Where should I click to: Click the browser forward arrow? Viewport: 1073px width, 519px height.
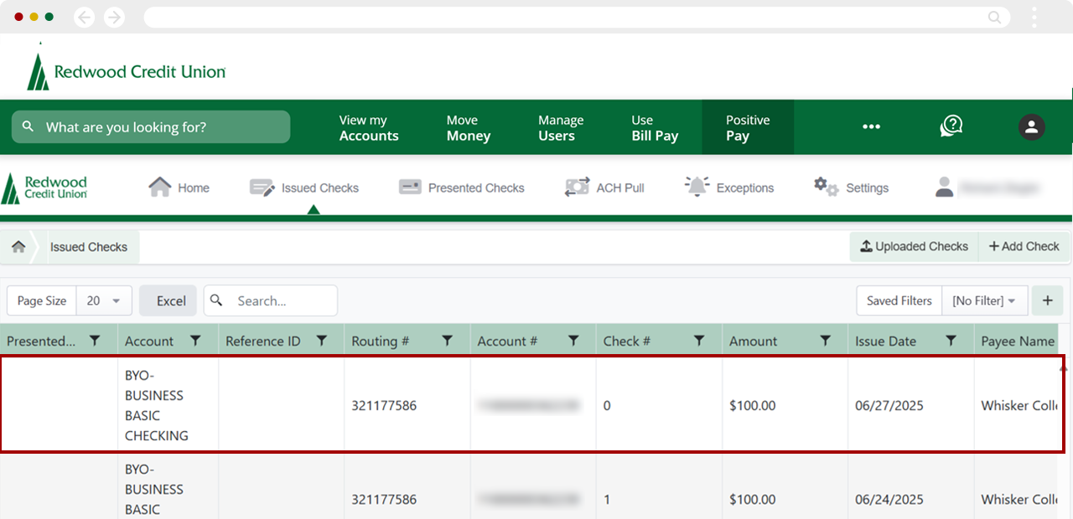click(x=114, y=17)
